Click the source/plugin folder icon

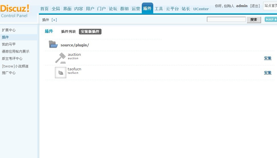(x=53, y=44)
